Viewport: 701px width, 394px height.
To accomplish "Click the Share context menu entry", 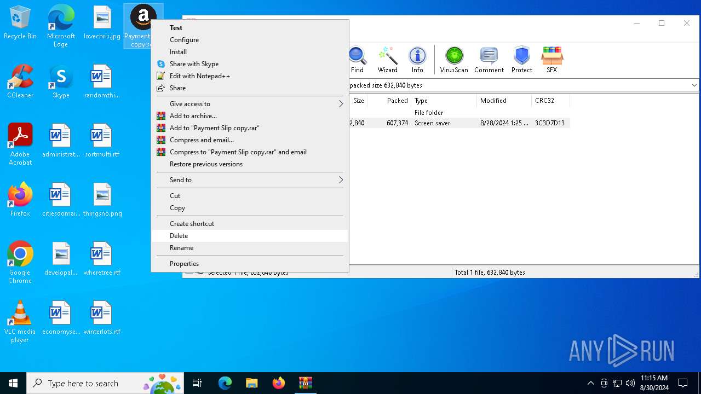I will [250, 88].
